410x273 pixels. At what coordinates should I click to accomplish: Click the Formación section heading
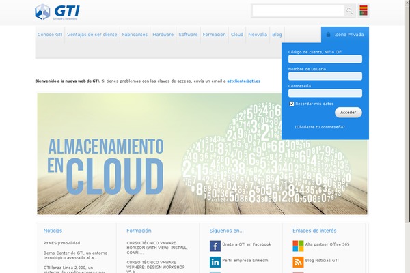click(139, 231)
